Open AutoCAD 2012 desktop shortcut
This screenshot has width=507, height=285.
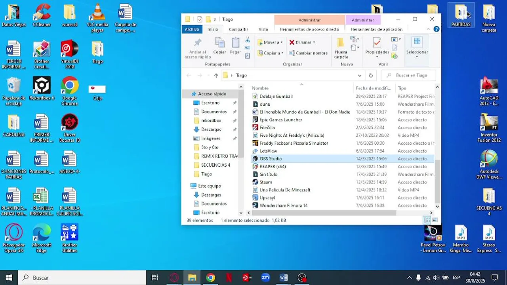(x=489, y=91)
